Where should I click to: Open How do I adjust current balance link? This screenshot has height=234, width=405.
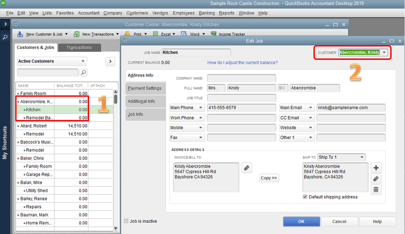click(242, 62)
